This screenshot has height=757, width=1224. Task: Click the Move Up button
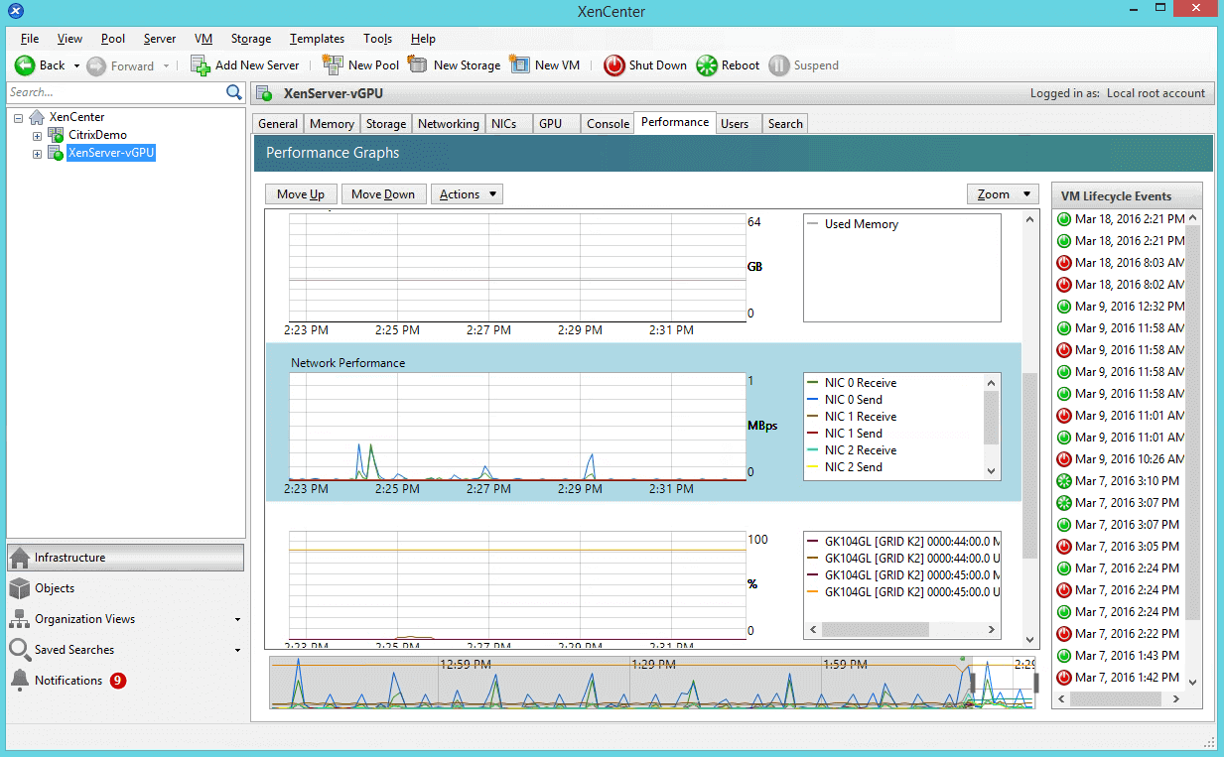coord(301,194)
